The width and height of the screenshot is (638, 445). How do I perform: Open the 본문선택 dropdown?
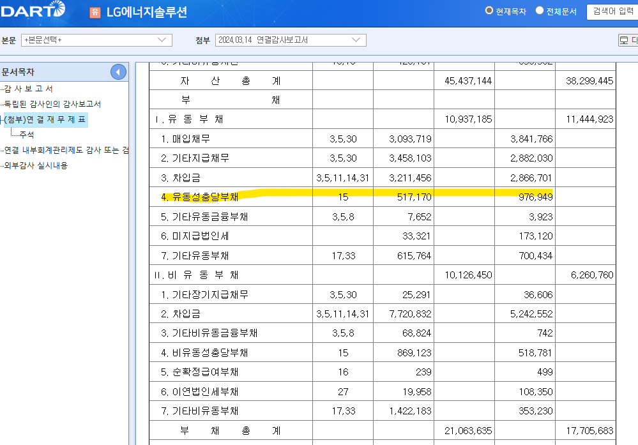tap(97, 40)
